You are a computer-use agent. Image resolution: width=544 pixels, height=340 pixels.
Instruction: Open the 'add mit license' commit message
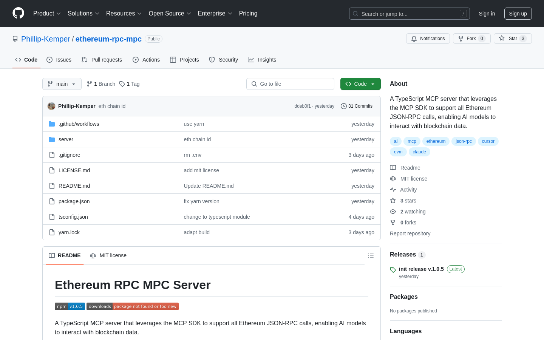(x=201, y=170)
